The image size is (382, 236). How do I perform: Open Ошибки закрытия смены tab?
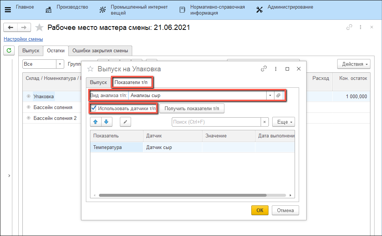point(100,51)
